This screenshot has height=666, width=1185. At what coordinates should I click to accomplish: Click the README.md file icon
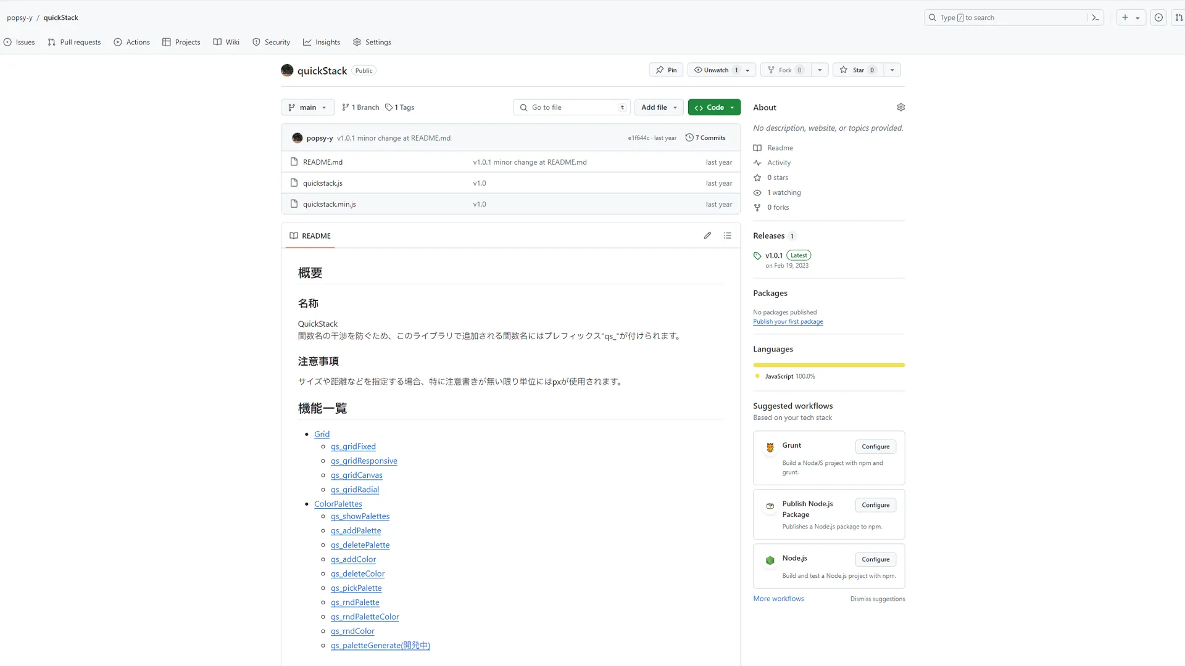[294, 162]
